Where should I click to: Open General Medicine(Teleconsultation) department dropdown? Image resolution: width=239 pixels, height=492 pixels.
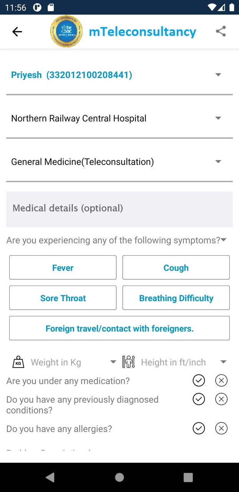218,161
